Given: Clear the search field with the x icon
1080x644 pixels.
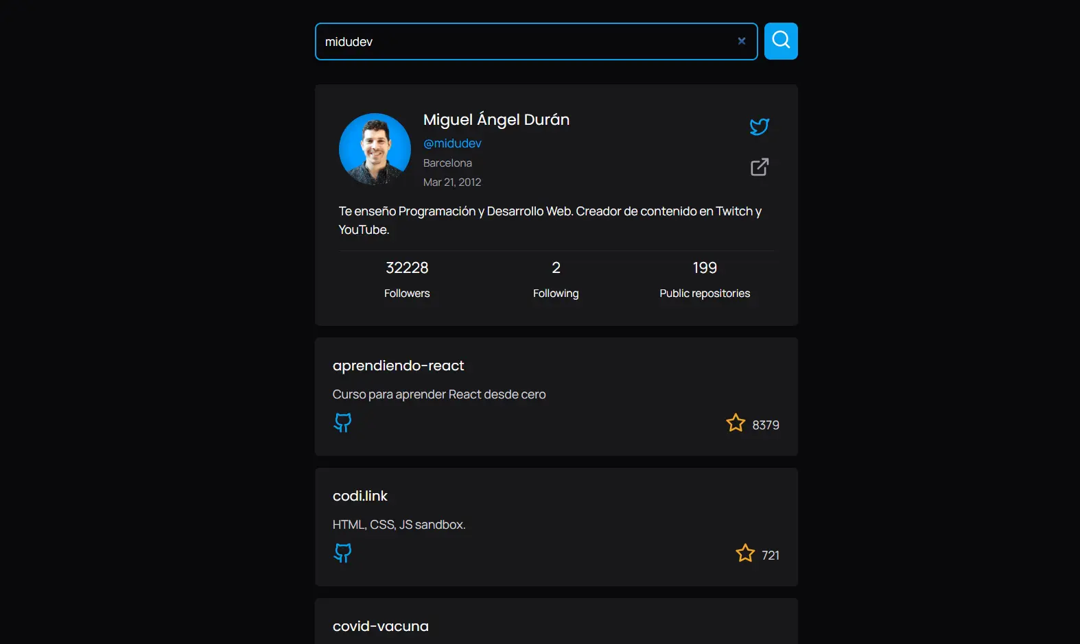Looking at the screenshot, I should (742, 41).
